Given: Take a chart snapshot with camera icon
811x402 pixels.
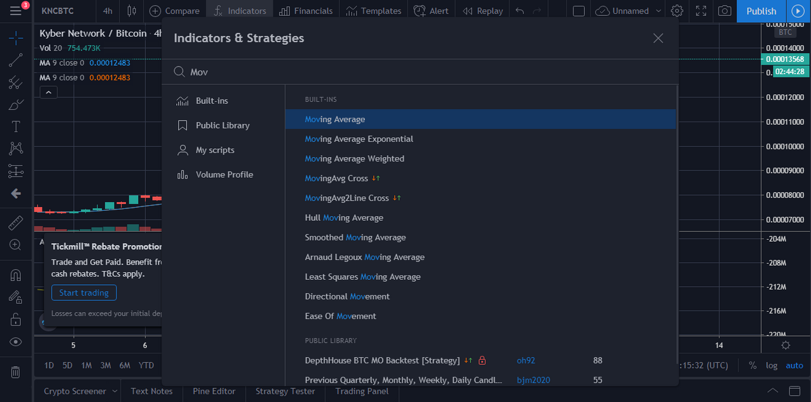Looking at the screenshot, I should [x=724, y=11].
